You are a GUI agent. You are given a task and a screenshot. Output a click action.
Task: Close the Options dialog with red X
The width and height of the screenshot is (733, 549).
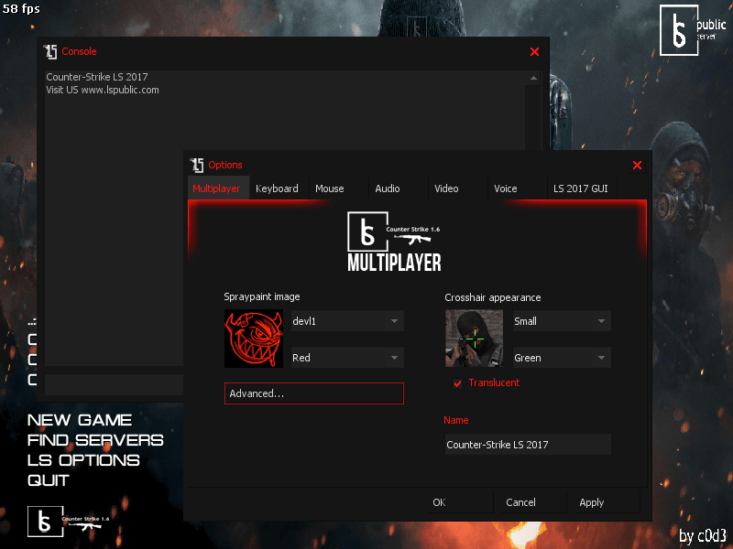[x=637, y=165]
